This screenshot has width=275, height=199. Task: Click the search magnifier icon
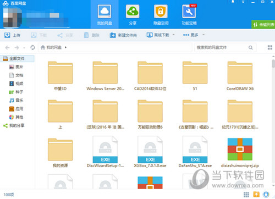[x=251, y=48]
